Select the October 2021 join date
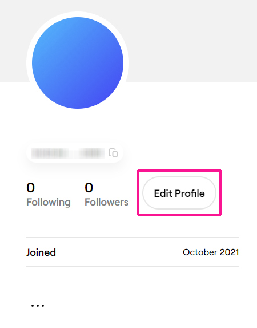Screen dimensions: 257x328 [x=211, y=252]
